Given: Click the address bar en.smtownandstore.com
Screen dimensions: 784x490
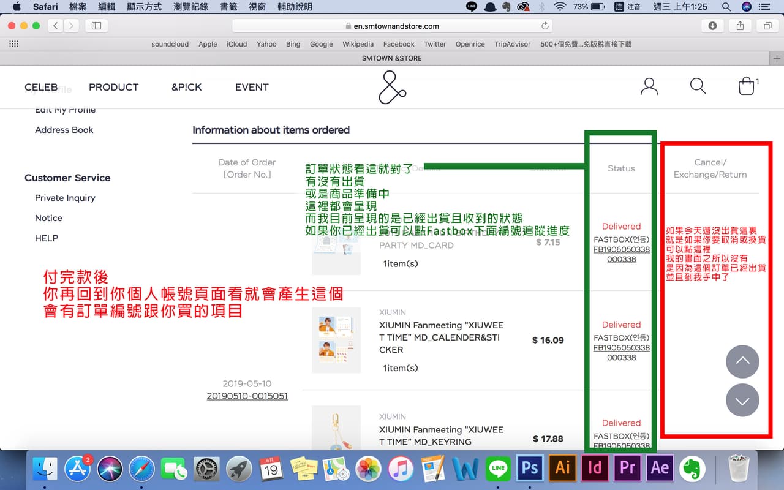Looking at the screenshot, I should 392,26.
